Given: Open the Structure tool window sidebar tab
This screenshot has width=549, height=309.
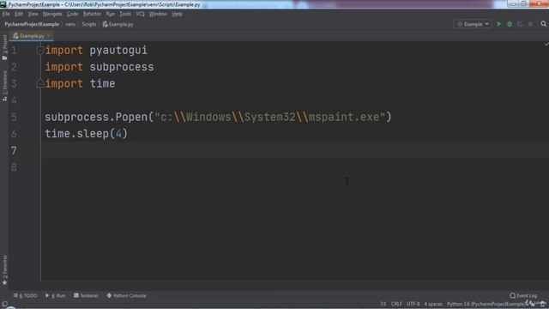Looking at the screenshot, I should pyautogui.click(x=4, y=86).
